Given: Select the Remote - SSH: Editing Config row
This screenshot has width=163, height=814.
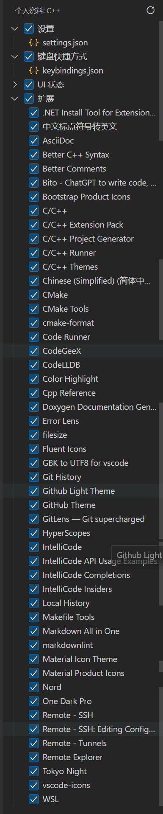Looking at the screenshot, I should pos(83,729).
